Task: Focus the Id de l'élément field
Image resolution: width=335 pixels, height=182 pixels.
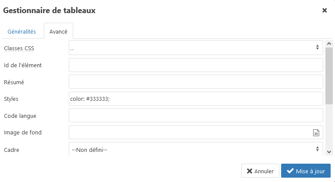Action: point(196,65)
